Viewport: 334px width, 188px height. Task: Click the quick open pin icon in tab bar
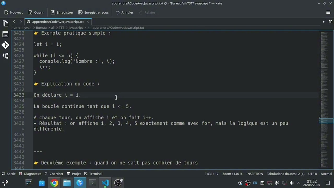coord(324,22)
